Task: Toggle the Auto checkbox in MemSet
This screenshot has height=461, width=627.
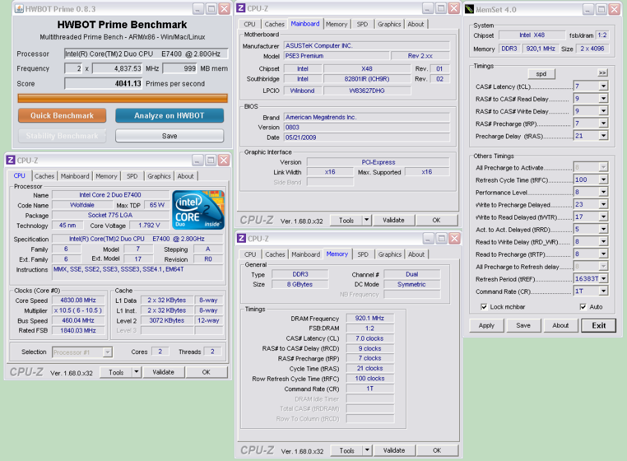Action: tap(583, 307)
